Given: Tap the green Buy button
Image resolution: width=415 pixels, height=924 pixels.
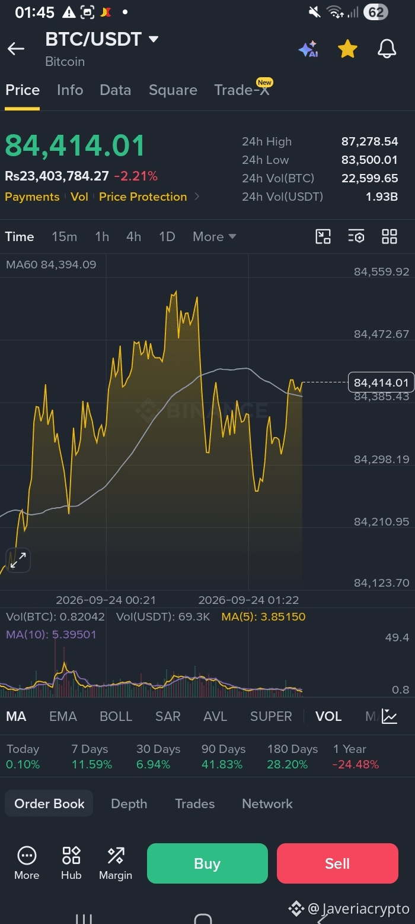Looking at the screenshot, I should 207,863.
